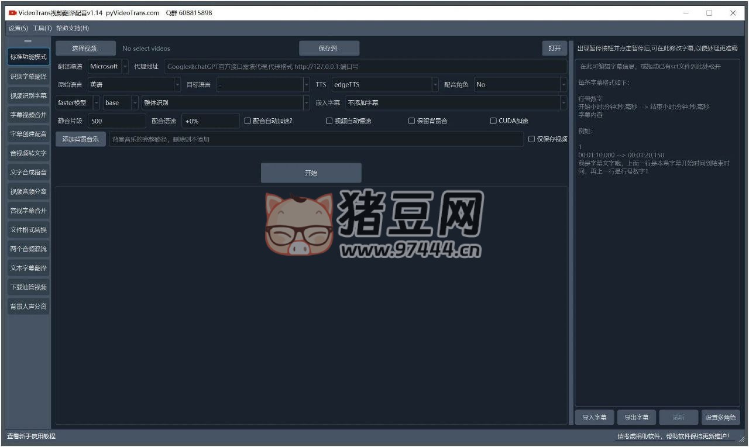Click the 静音片段 input field showing 500
The width and height of the screenshot is (749, 447).
click(116, 121)
